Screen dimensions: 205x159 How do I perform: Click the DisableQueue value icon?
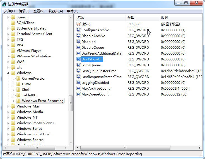[x=78, y=47]
